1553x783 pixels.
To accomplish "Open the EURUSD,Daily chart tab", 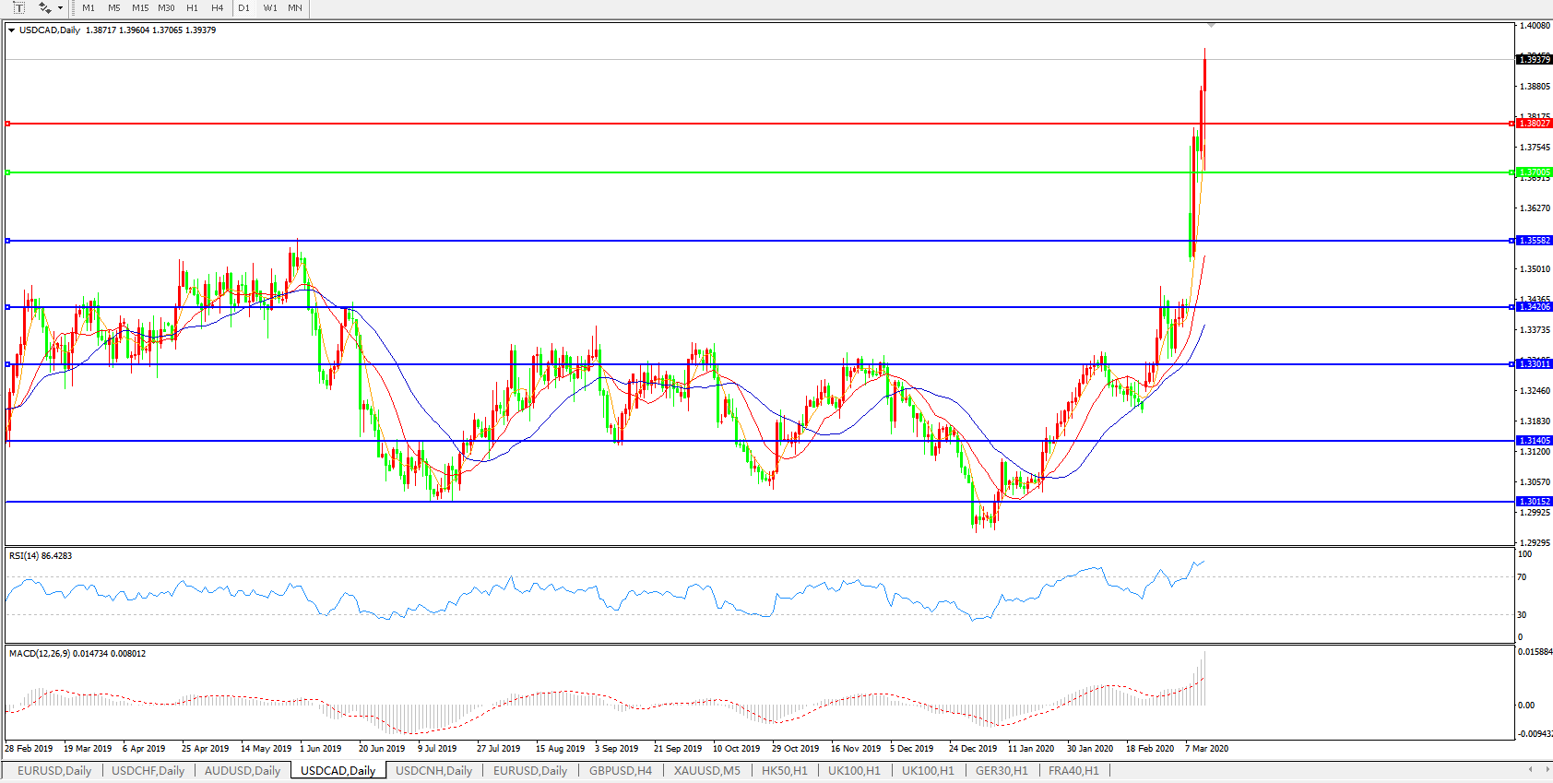I will pos(54,771).
